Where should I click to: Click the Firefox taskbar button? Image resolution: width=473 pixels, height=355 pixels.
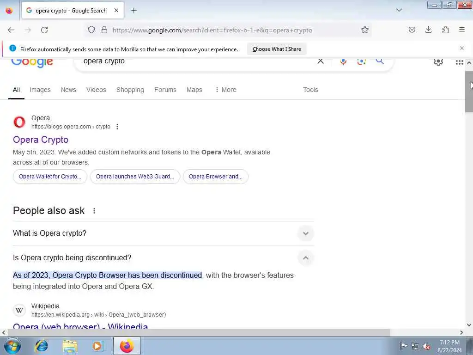click(127, 346)
